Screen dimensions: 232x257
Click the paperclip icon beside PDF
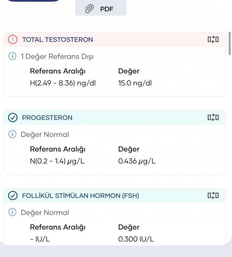[89, 9]
